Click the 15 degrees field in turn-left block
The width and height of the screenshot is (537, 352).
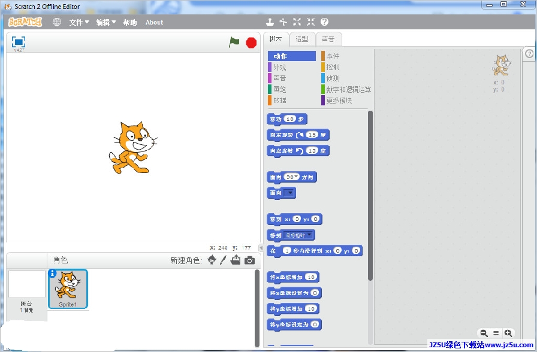312,150
